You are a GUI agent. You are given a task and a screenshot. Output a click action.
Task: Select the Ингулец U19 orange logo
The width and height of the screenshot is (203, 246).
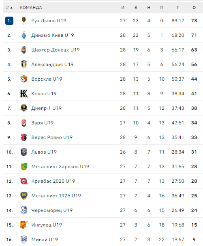click(x=24, y=225)
